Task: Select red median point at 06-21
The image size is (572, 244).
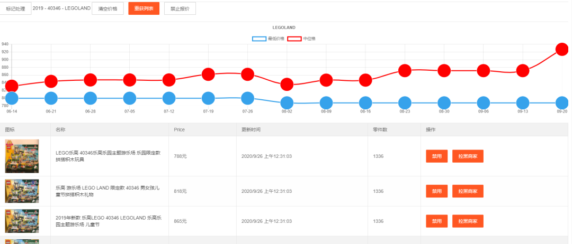Action: (51, 81)
